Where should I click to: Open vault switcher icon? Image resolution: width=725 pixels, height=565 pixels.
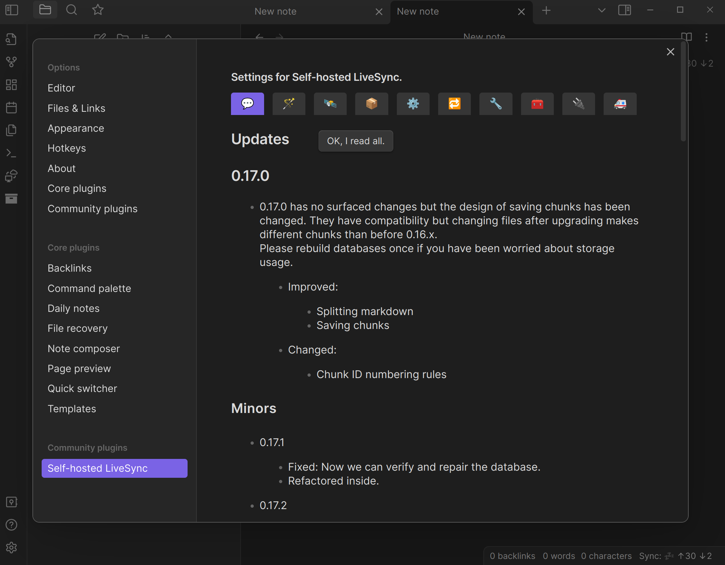[11, 502]
